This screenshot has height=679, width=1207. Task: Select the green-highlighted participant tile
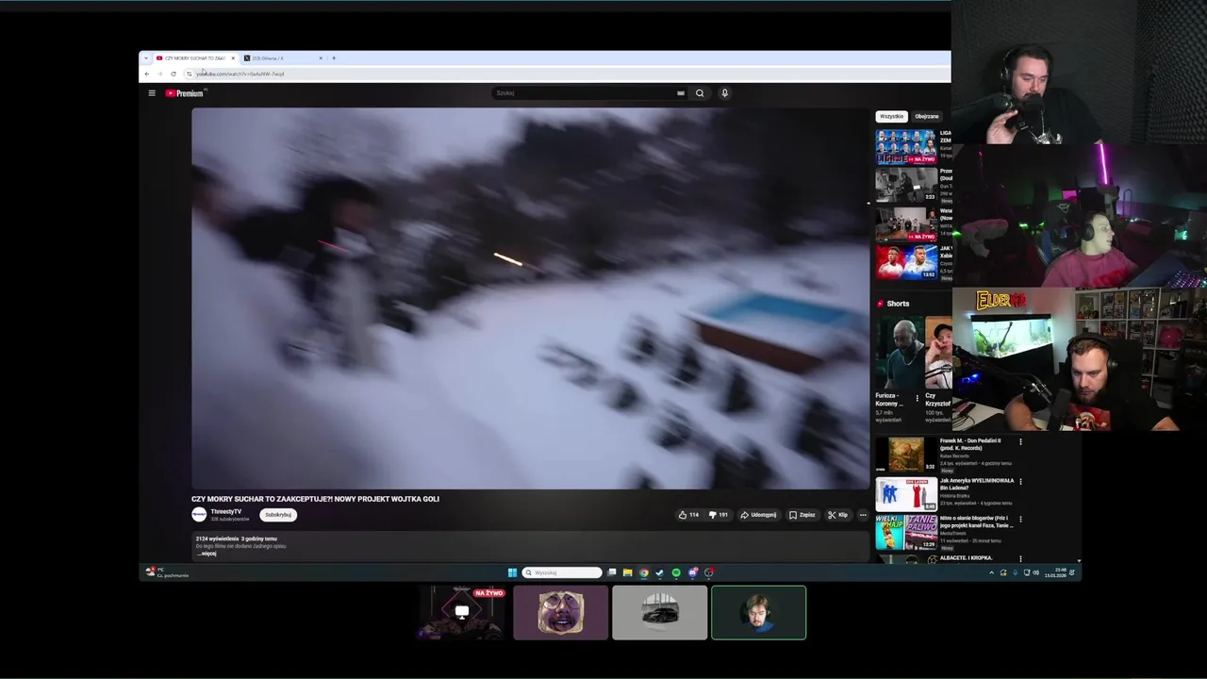(x=759, y=613)
